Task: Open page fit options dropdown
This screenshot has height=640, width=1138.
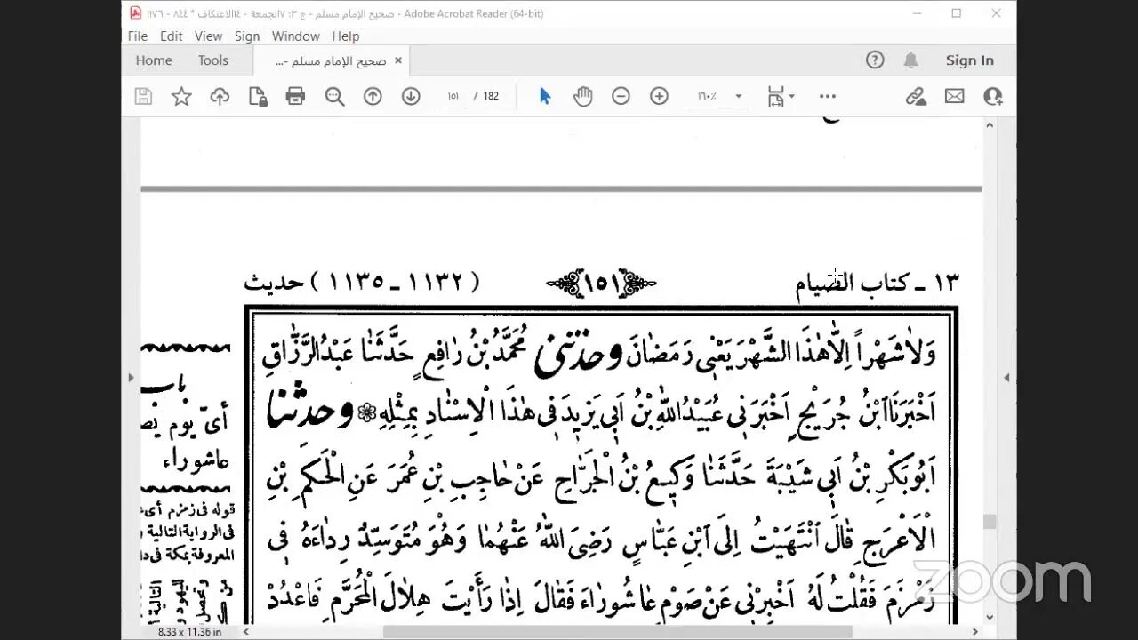Action: click(781, 96)
